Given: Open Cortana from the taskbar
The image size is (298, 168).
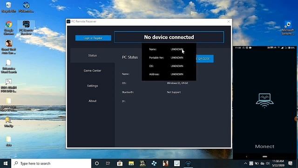Looking at the screenshot, I should point(97,163).
